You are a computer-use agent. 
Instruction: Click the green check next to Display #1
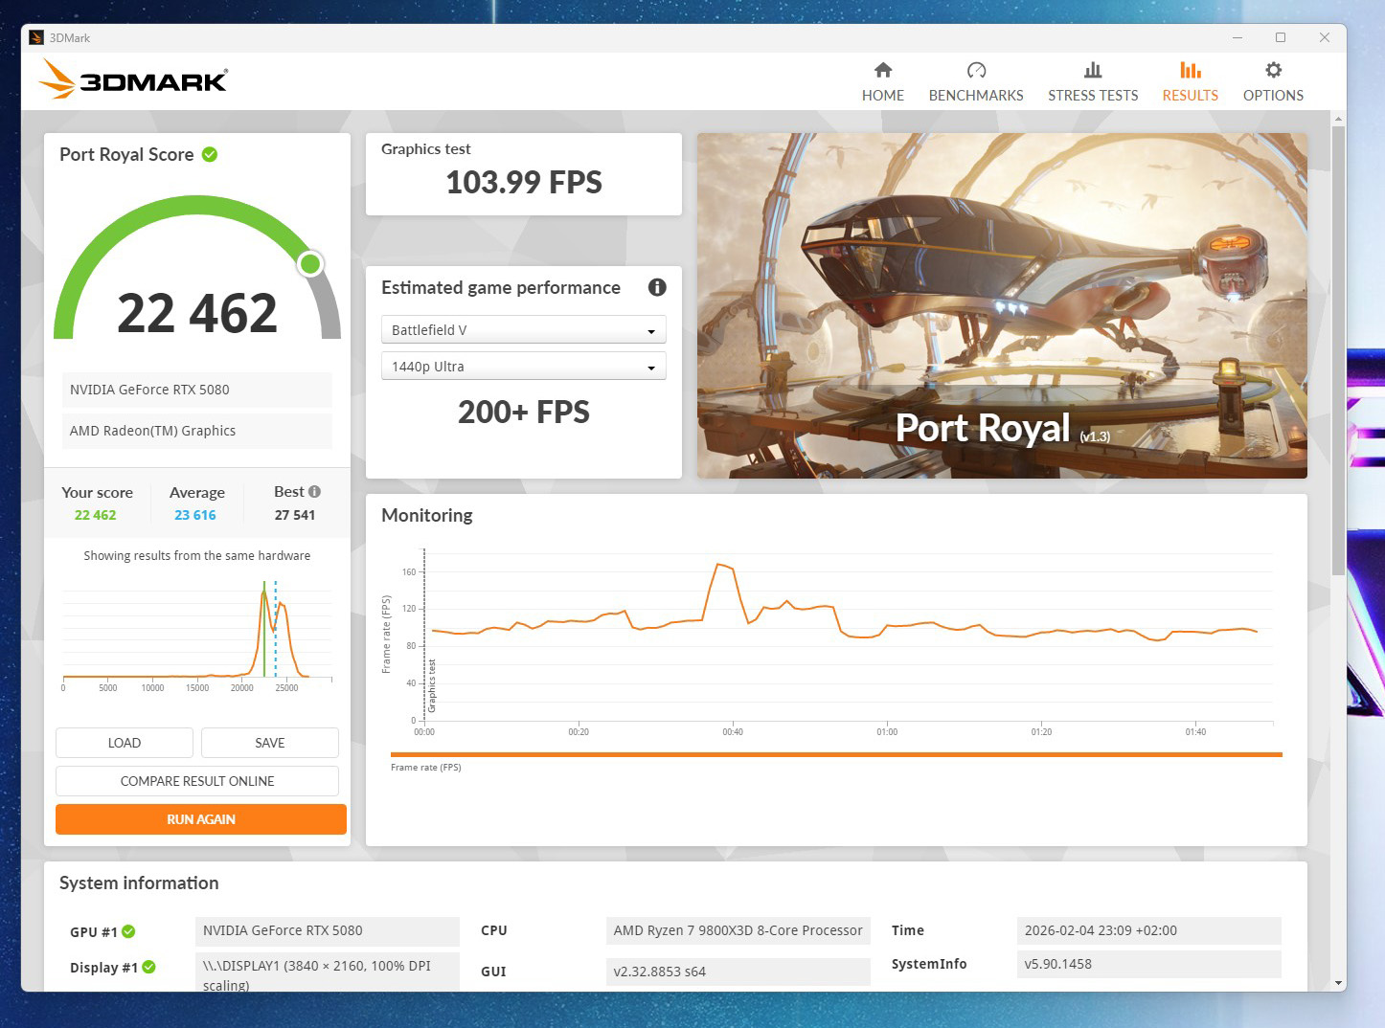point(149,967)
